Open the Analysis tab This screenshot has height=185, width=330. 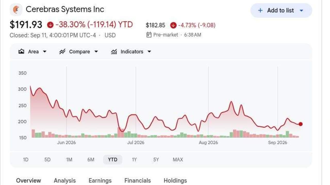(65, 181)
